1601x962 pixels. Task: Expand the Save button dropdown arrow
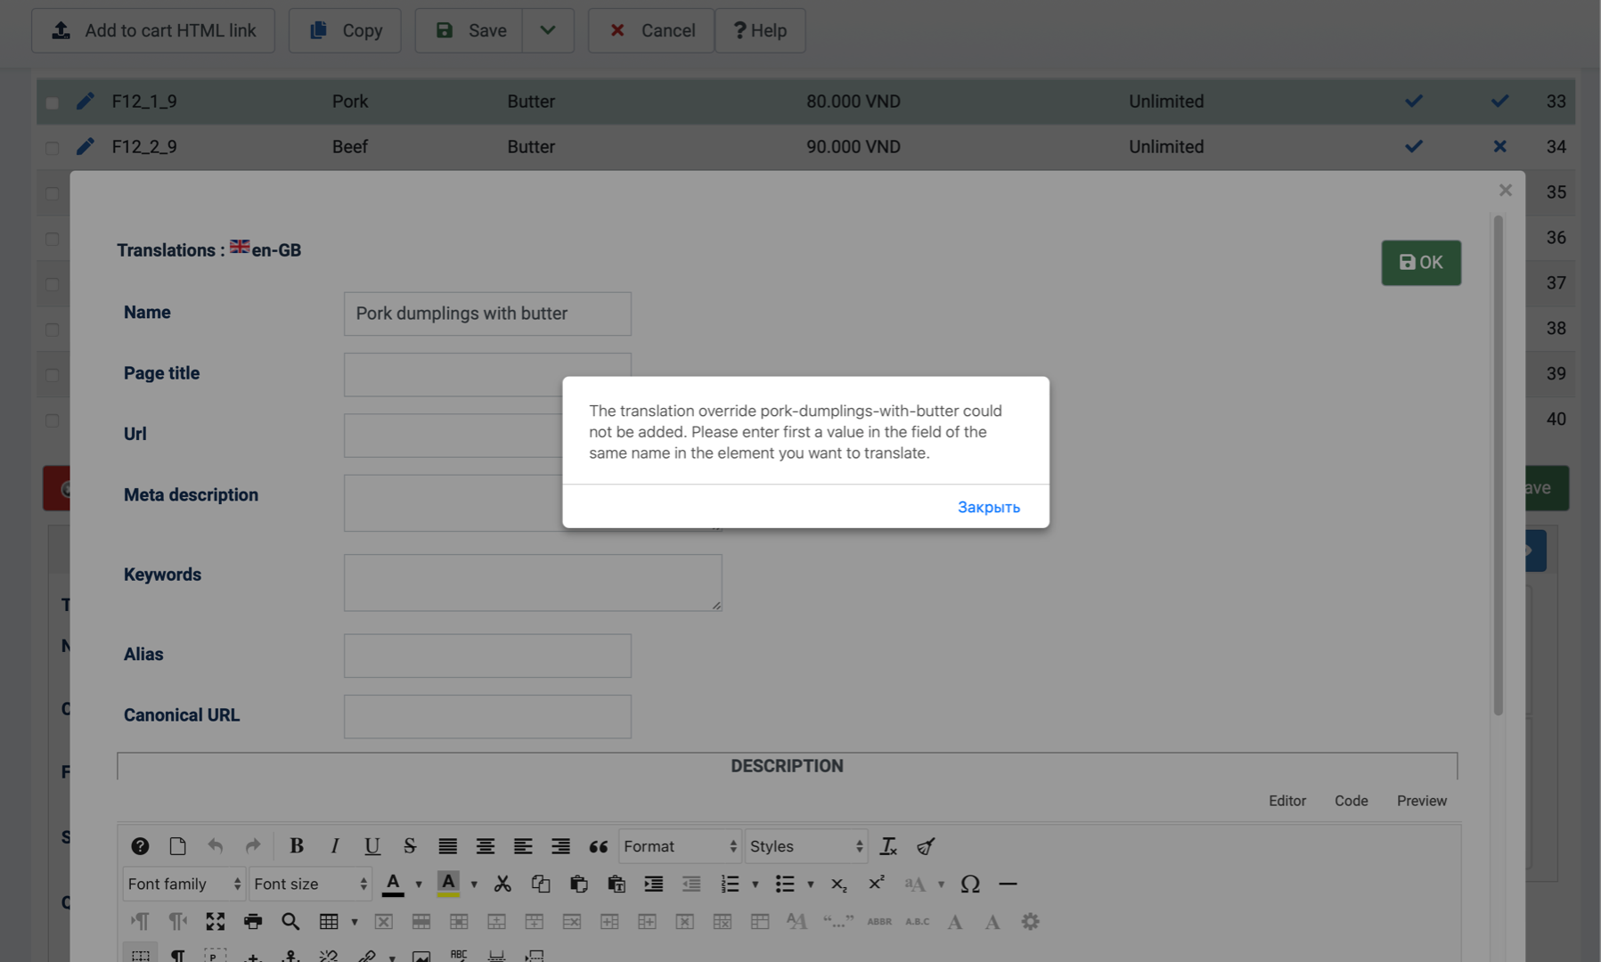pos(547,30)
